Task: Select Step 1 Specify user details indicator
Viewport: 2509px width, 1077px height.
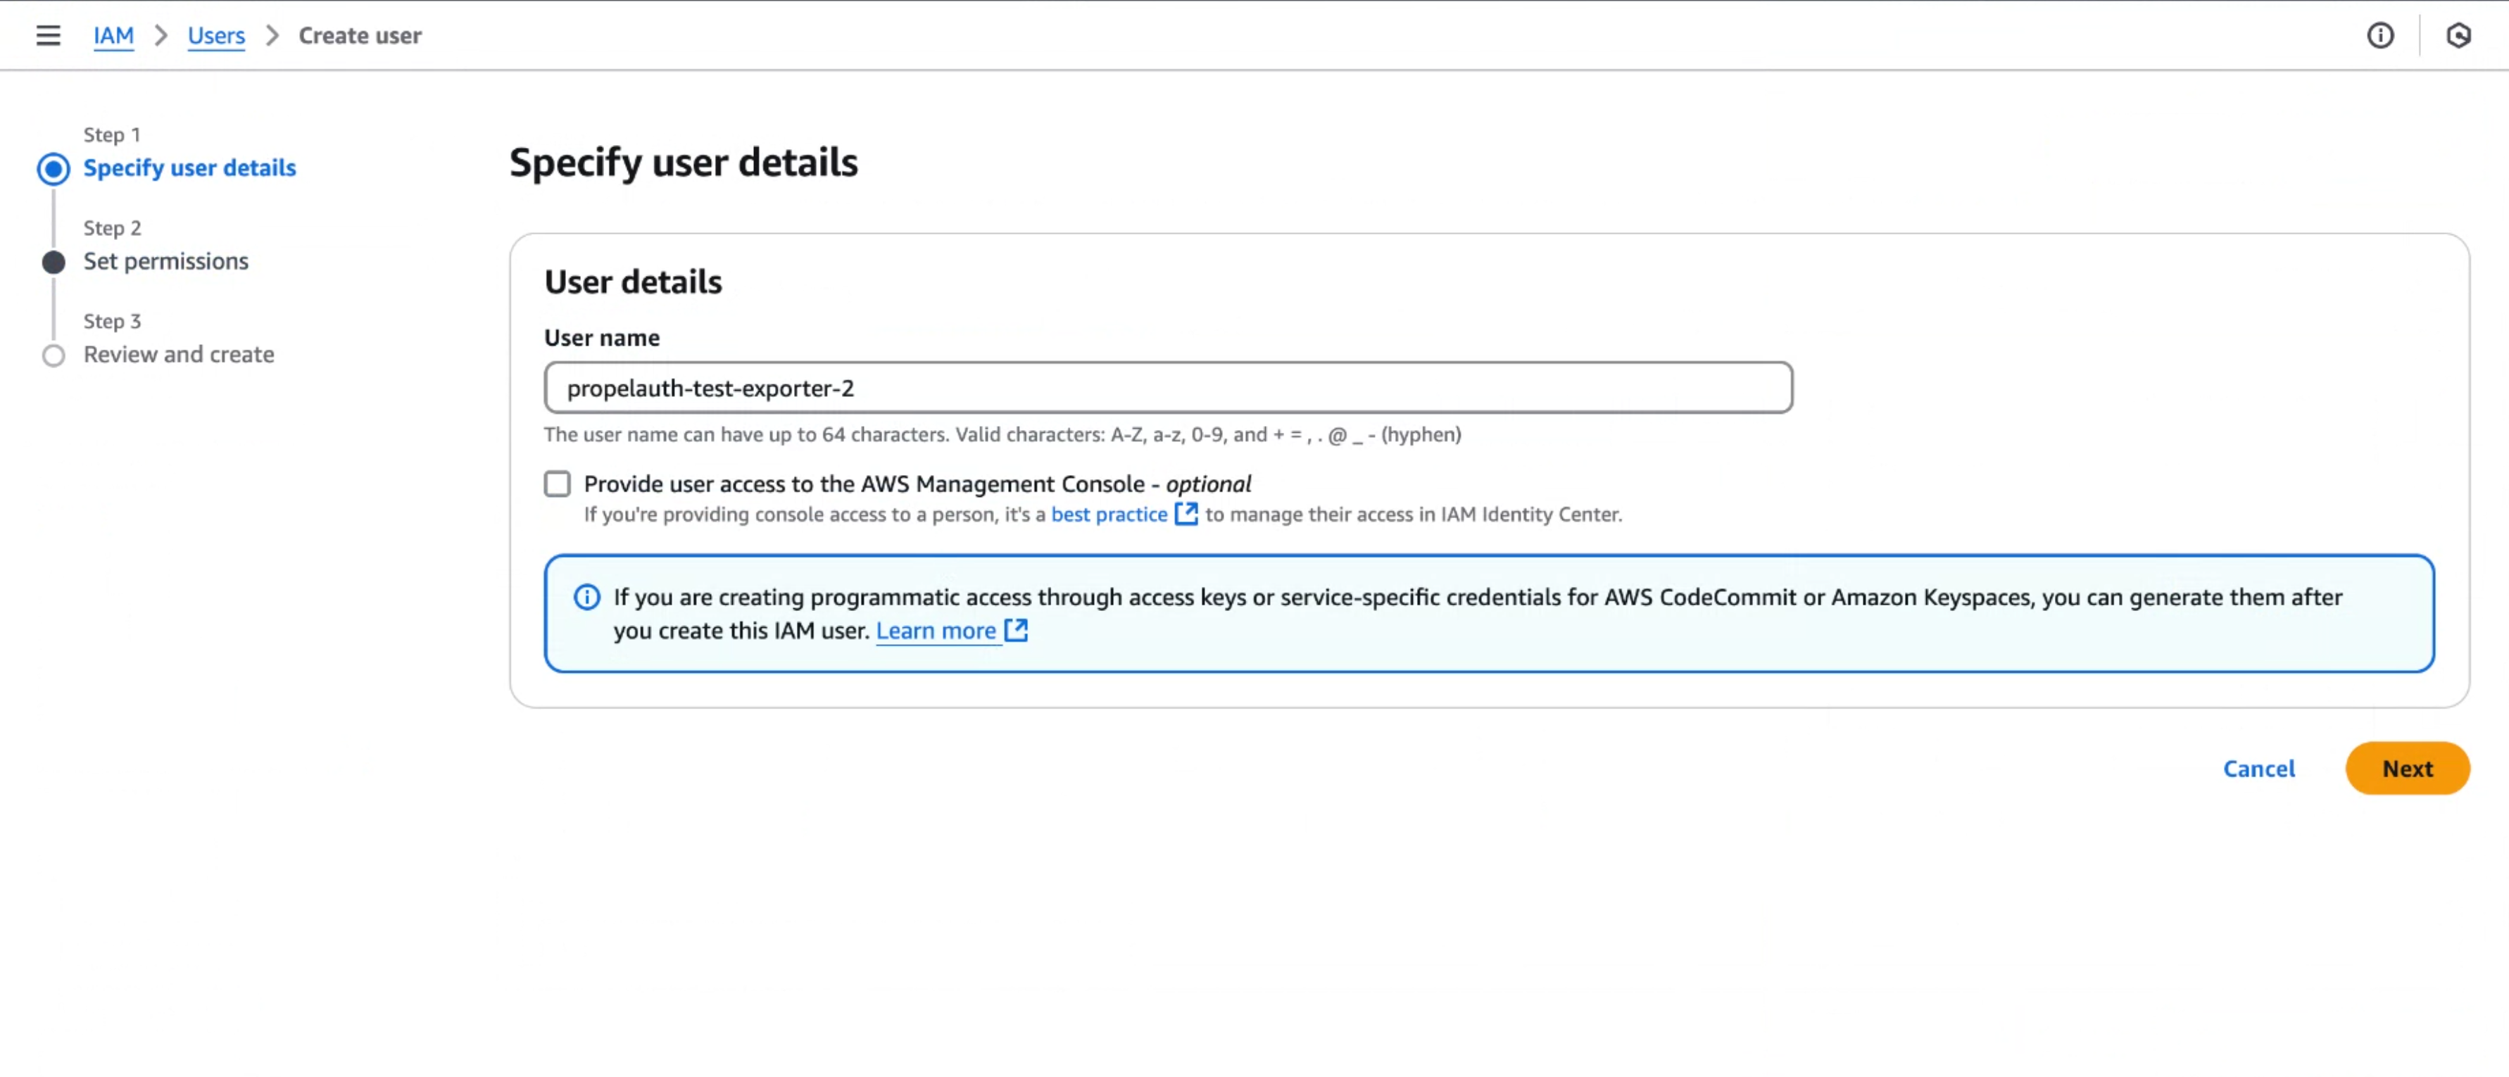Action: 54,168
